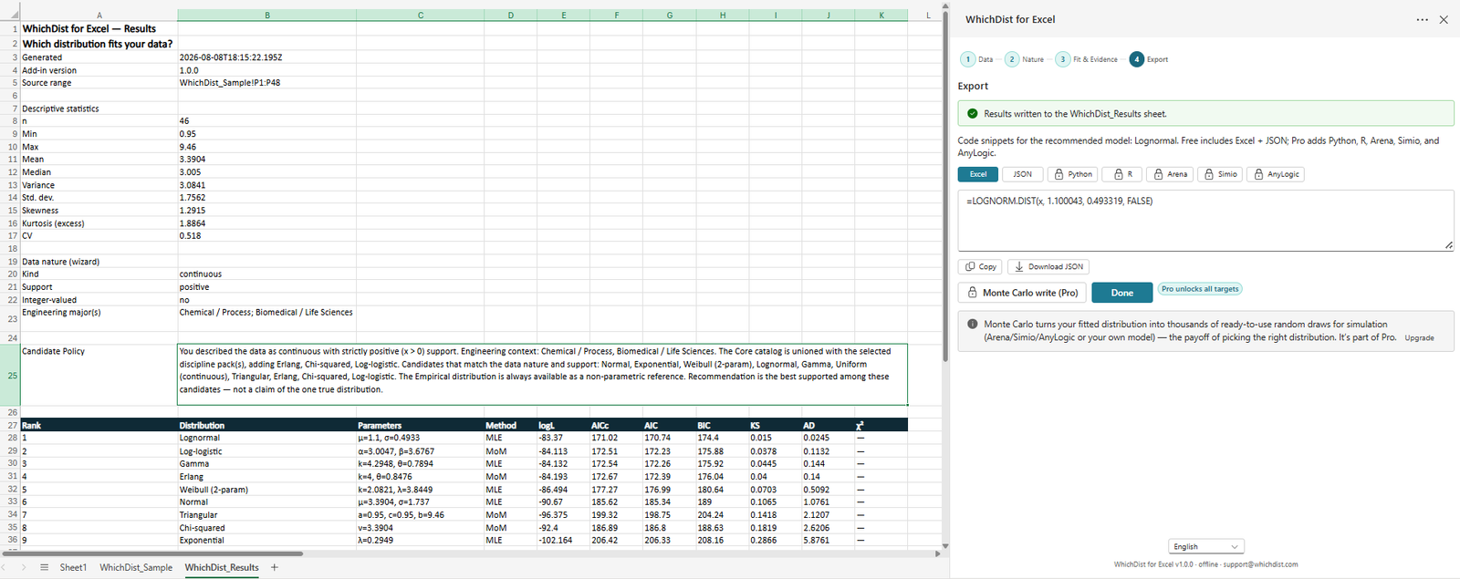The width and height of the screenshot is (1460, 579).
Task: Close the WhichDist for Excel pane
Action: (1444, 19)
